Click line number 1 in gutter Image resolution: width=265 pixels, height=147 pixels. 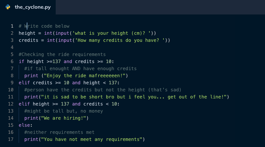[12, 26]
